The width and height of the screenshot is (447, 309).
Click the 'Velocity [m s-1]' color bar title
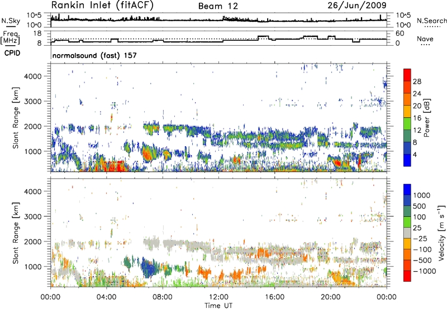point(442,233)
